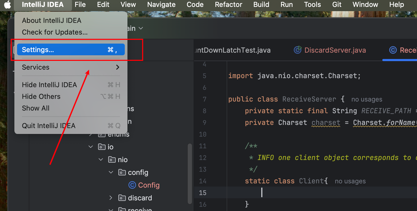Click the 'no usages' hint on ReceiveServer
The height and width of the screenshot is (211, 417).
coord(367,99)
